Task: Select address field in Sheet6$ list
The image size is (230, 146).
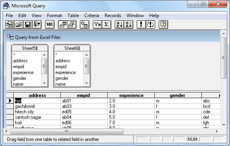Action: pos(63,61)
